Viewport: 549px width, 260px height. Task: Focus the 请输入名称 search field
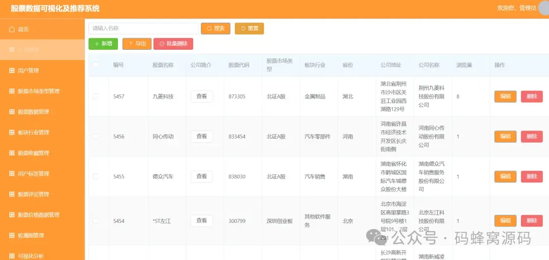pyautogui.click(x=143, y=29)
